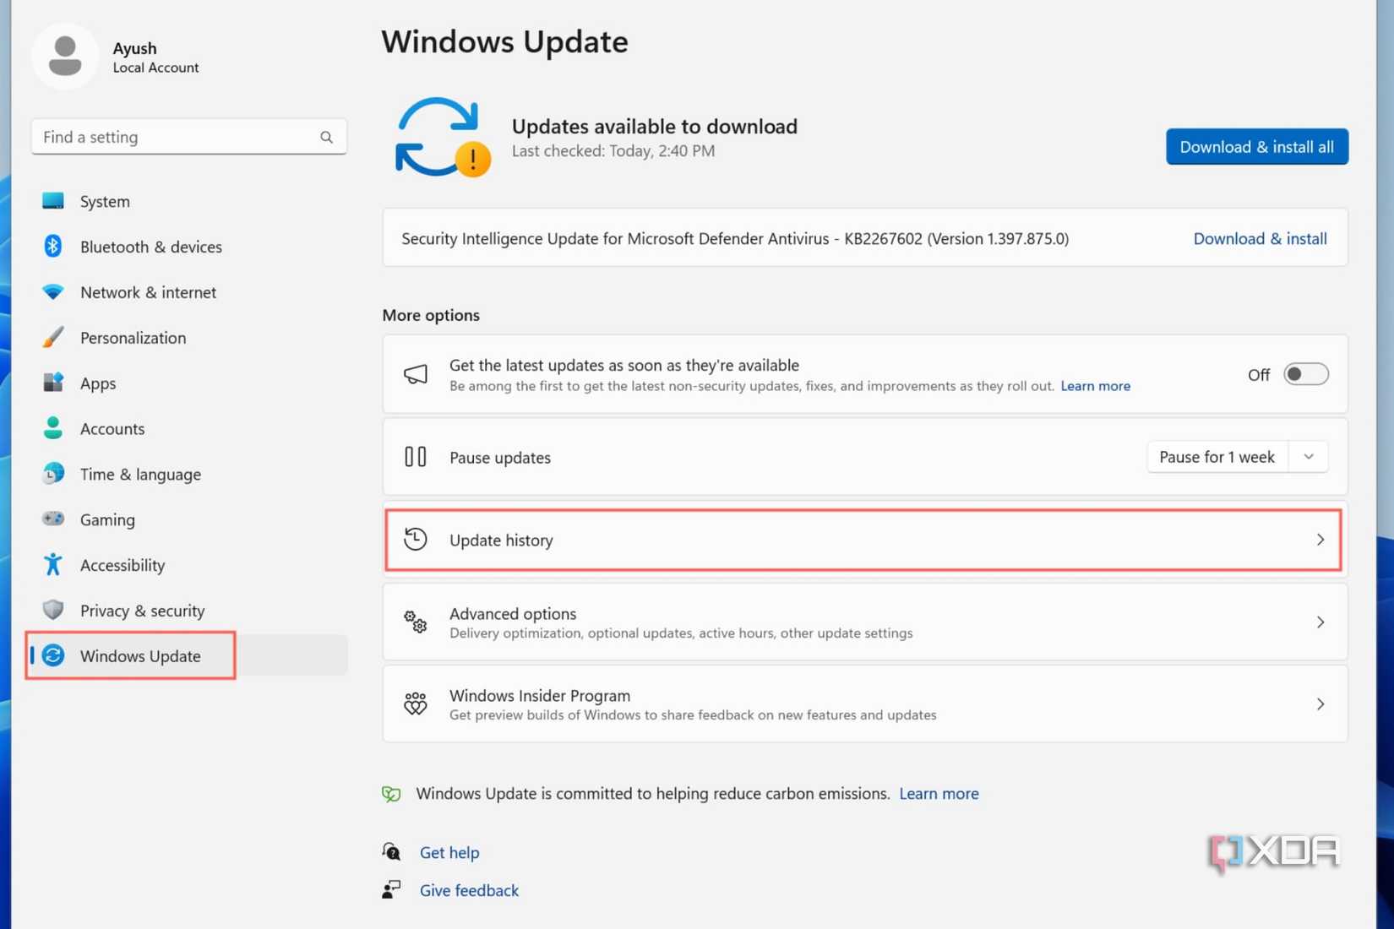Open Advanced options via its chevron
The height and width of the screenshot is (929, 1394).
click(1320, 622)
